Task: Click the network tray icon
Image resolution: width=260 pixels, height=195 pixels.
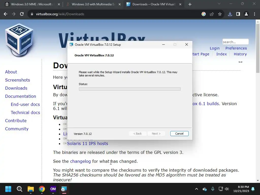Action: (221, 189)
